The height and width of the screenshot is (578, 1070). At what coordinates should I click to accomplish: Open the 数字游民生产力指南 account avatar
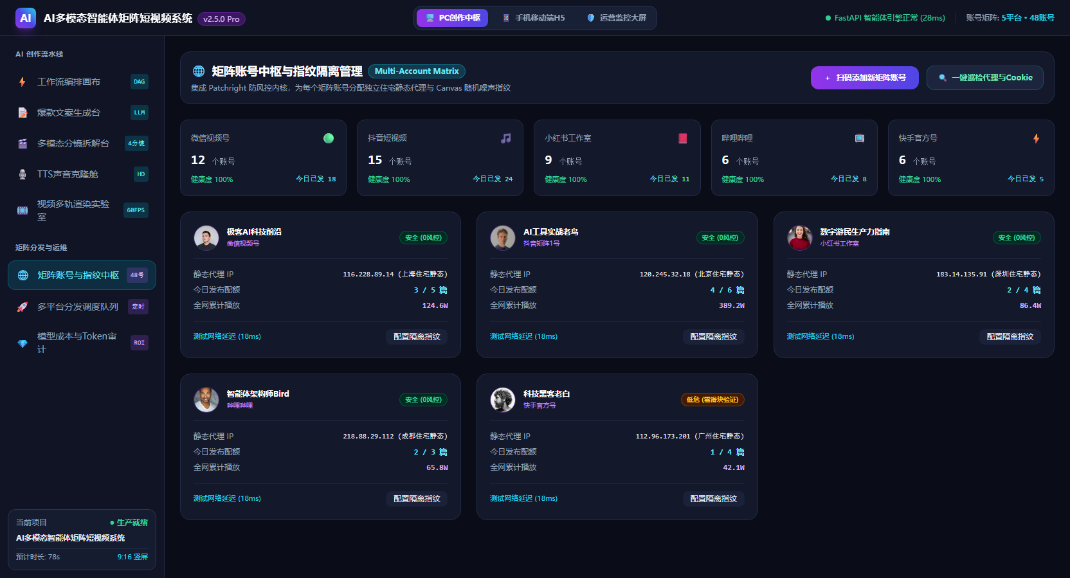coord(800,238)
